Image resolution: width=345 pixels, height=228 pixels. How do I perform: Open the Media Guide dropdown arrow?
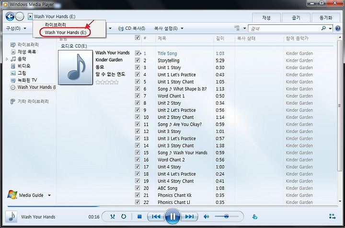pyautogui.click(x=49, y=195)
